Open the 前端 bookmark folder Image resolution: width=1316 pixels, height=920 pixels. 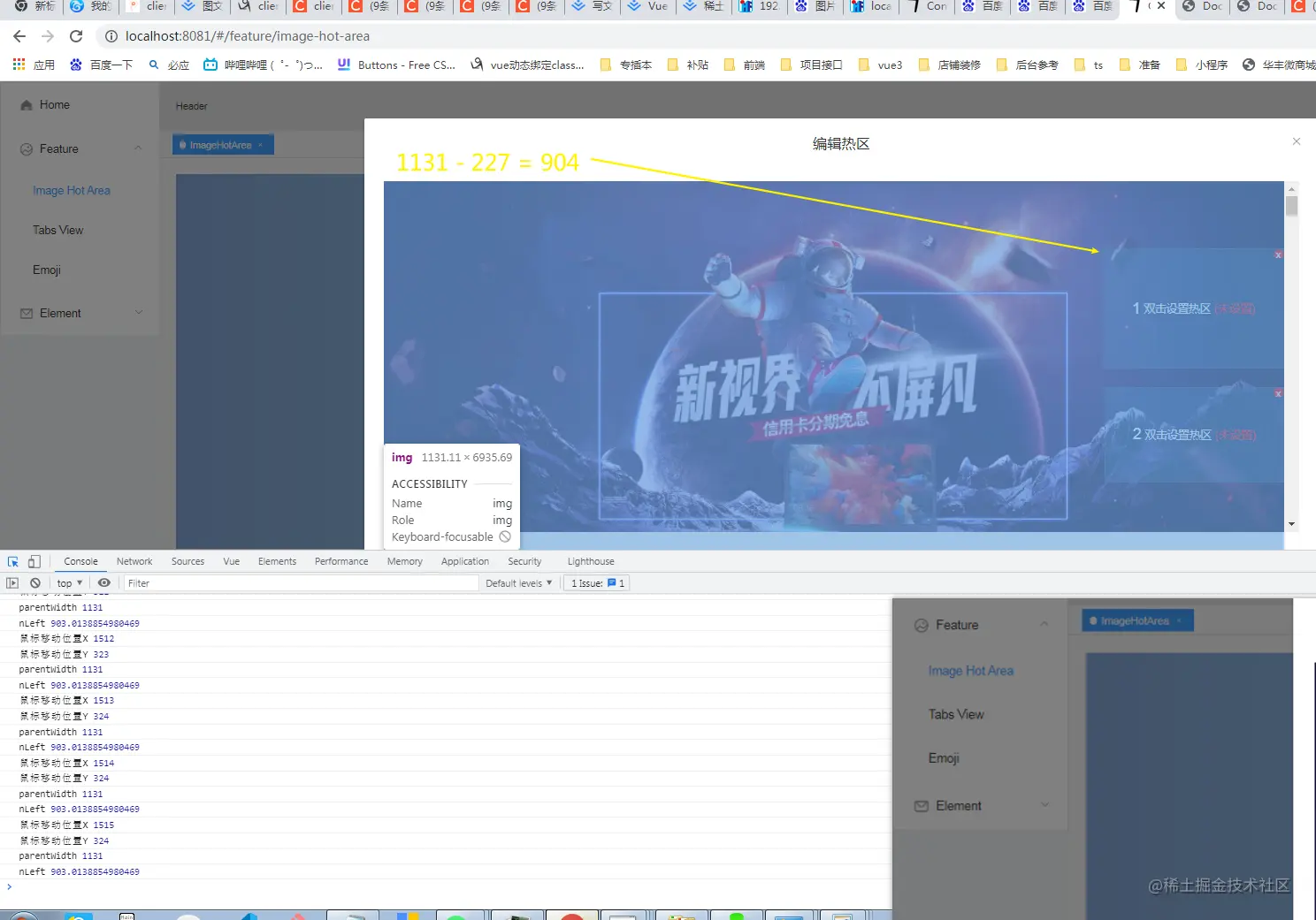point(745,65)
